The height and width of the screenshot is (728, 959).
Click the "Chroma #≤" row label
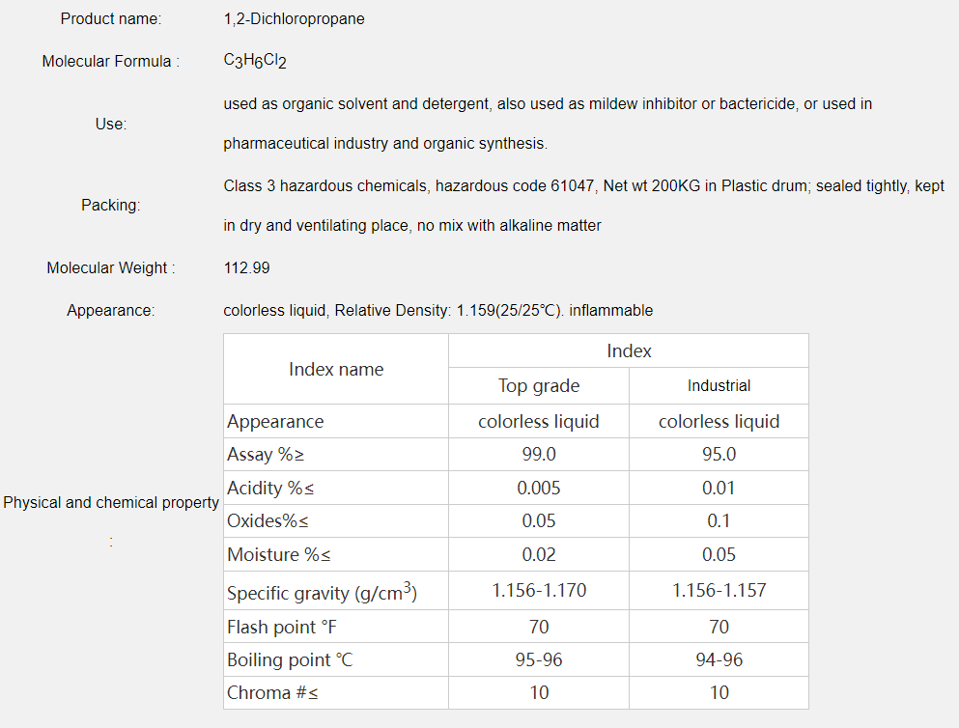(271, 693)
